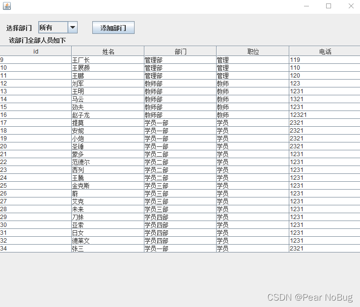Click the id column header

pyautogui.click(x=36, y=51)
